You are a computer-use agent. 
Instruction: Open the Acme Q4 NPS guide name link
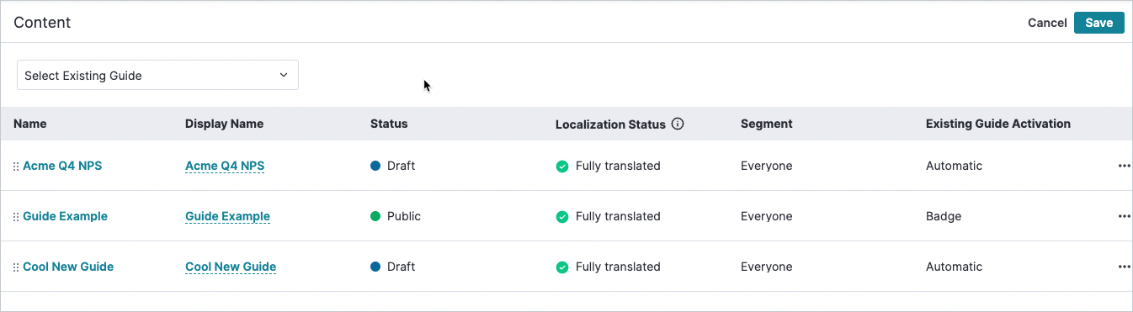coord(62,166)
